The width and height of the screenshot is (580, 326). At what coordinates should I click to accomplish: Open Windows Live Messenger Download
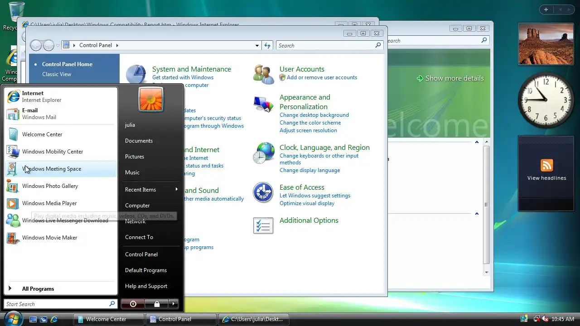60,221
